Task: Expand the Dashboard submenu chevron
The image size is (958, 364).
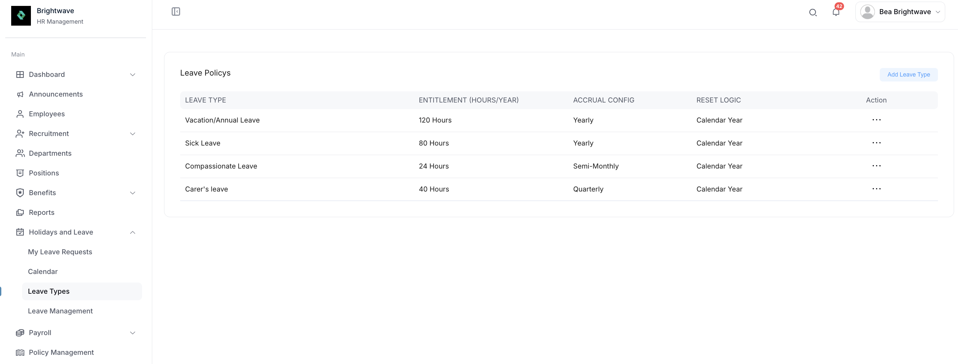Action: [x=132, y=75]
